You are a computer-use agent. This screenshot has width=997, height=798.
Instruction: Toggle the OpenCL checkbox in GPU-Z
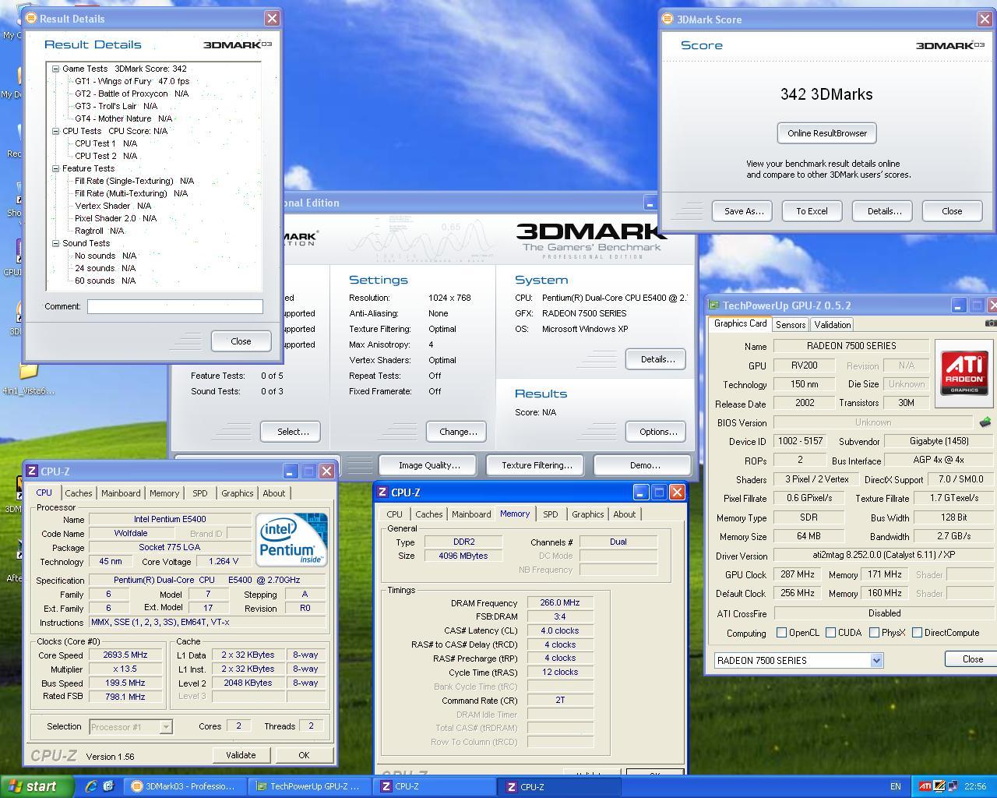click(781, 632)
